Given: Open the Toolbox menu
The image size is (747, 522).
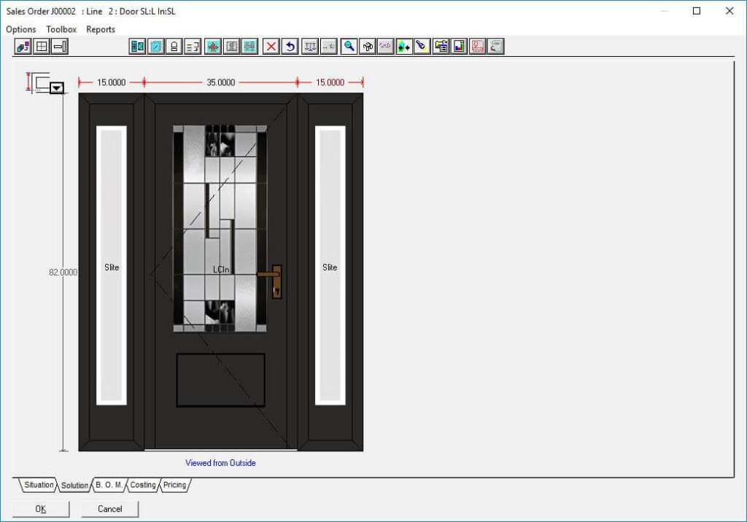Looking at the screenshot, I should (x=61, y=29).
